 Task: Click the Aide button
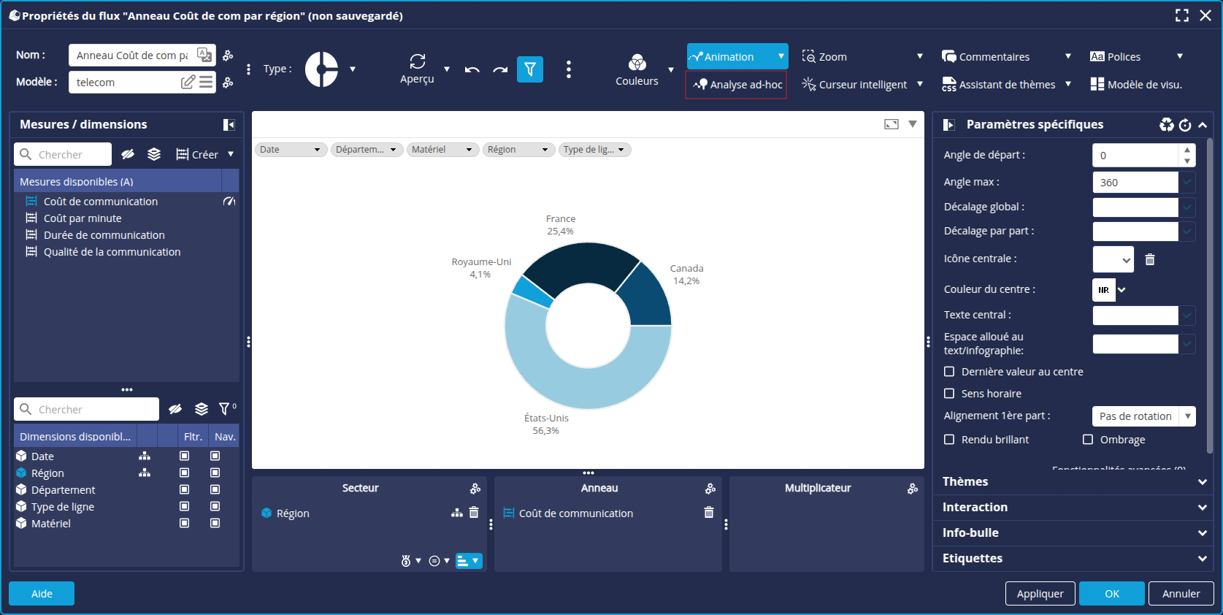[x=42, y=594]
